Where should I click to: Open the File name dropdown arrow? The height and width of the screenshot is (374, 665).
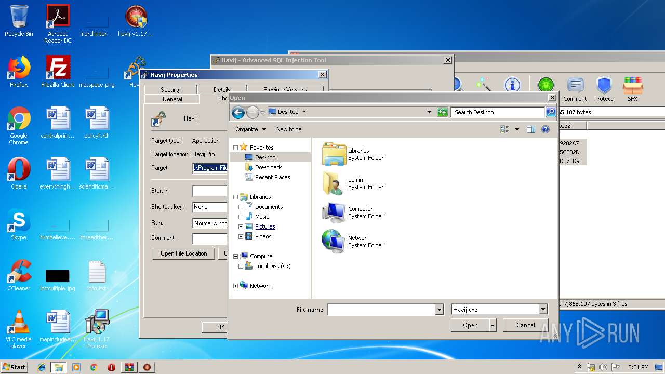439,310
